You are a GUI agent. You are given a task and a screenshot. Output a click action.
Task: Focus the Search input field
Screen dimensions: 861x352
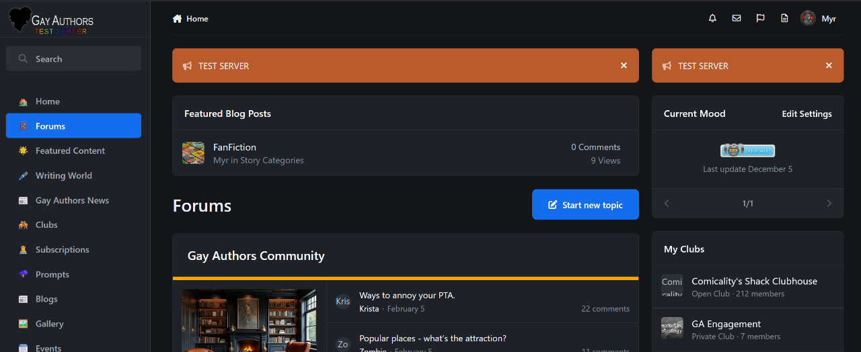point(81,59)
